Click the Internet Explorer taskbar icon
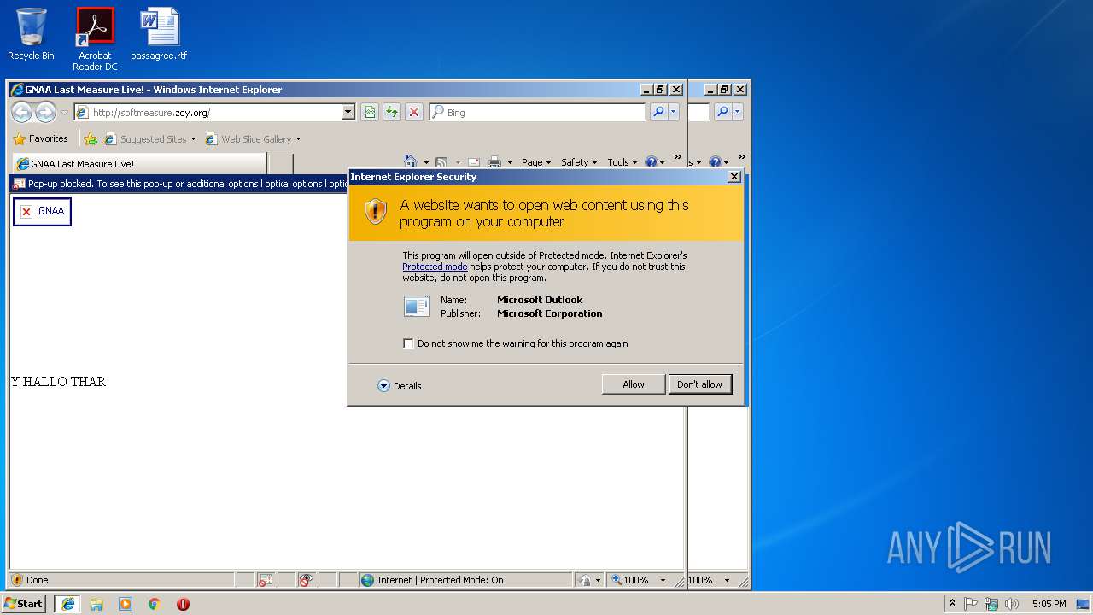The height and width of the screenshot is (615, 1093). 67,604
